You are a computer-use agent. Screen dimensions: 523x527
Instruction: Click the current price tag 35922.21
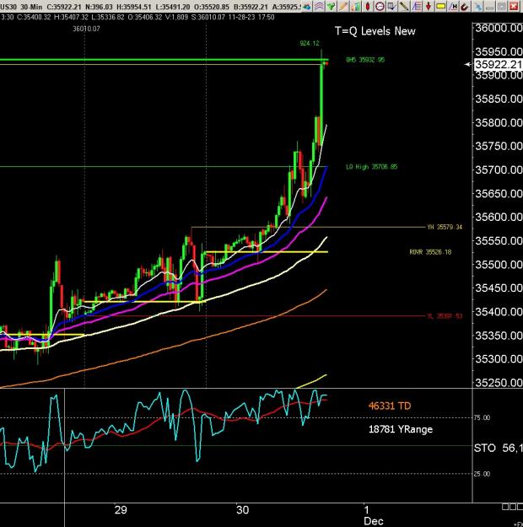[498, 64]
